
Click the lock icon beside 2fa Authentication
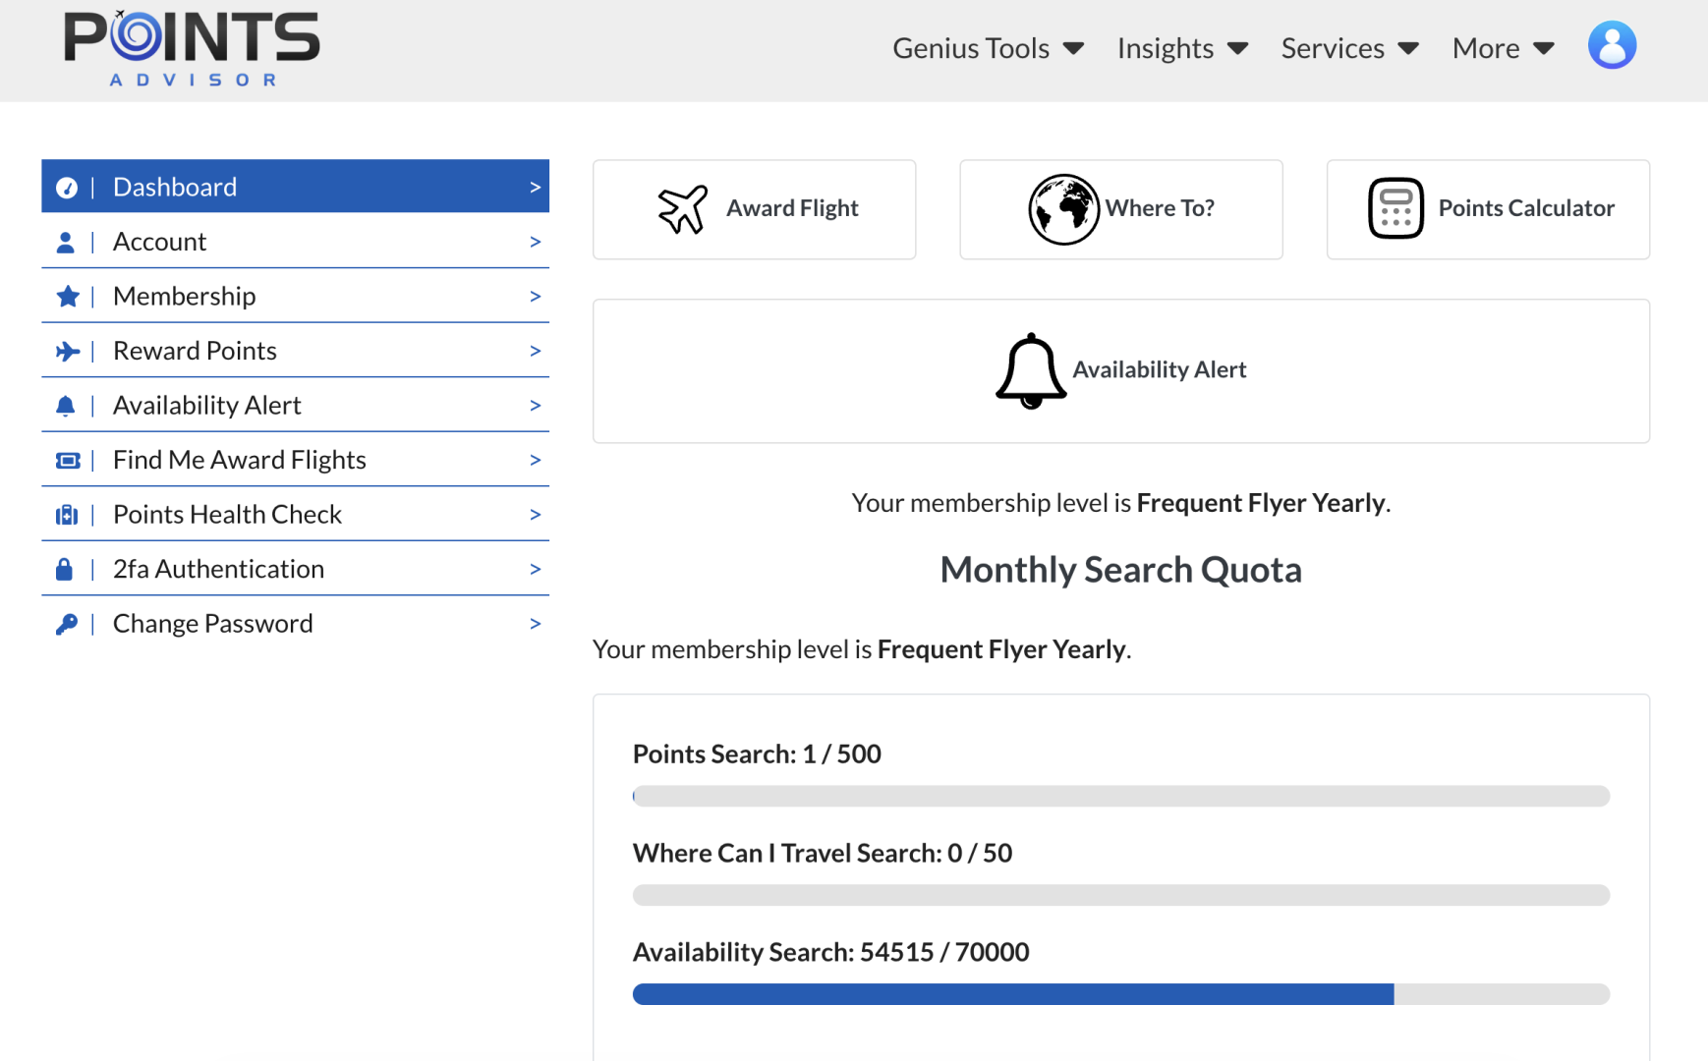point(65,570)
